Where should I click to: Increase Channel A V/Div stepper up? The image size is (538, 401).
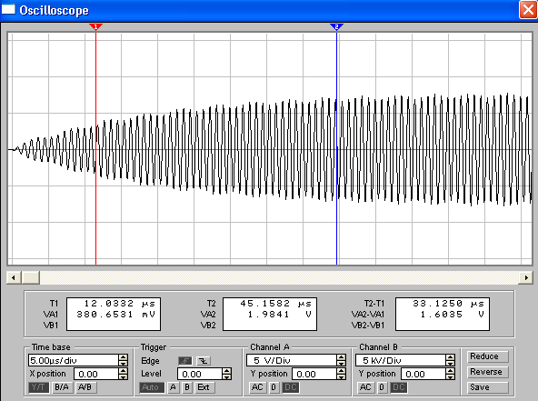[341, 357]
